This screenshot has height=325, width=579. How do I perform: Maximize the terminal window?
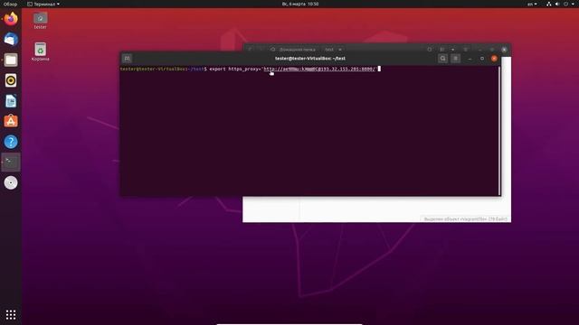tap(482, 59)
